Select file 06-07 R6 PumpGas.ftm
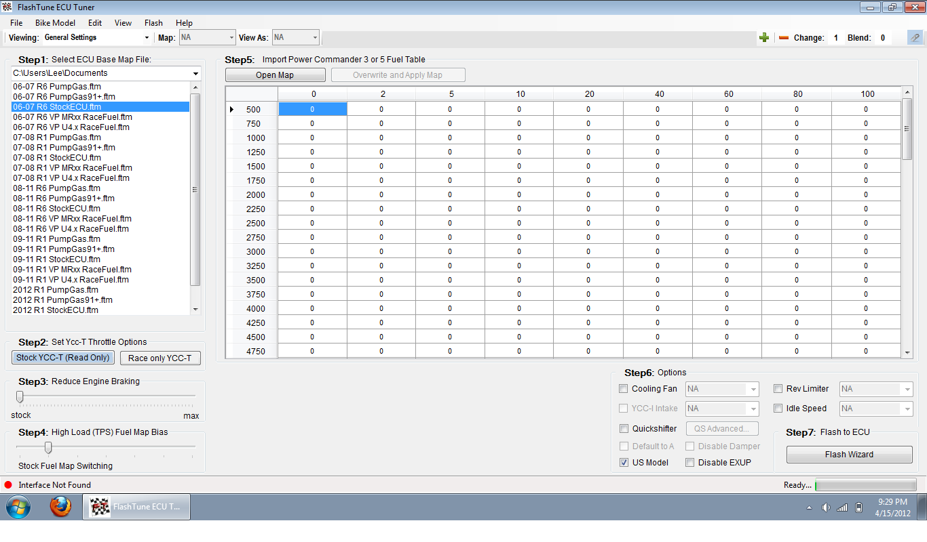 point(100,87)
